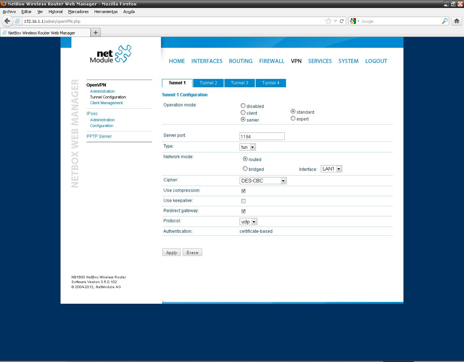
Task: Open the Protocol udp dropdown
Action: (248, 222)
